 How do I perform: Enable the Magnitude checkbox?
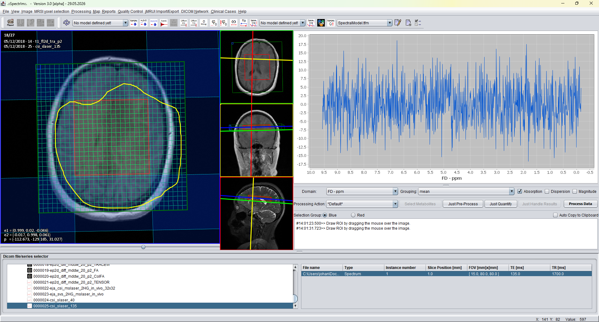tap(575, 192)
